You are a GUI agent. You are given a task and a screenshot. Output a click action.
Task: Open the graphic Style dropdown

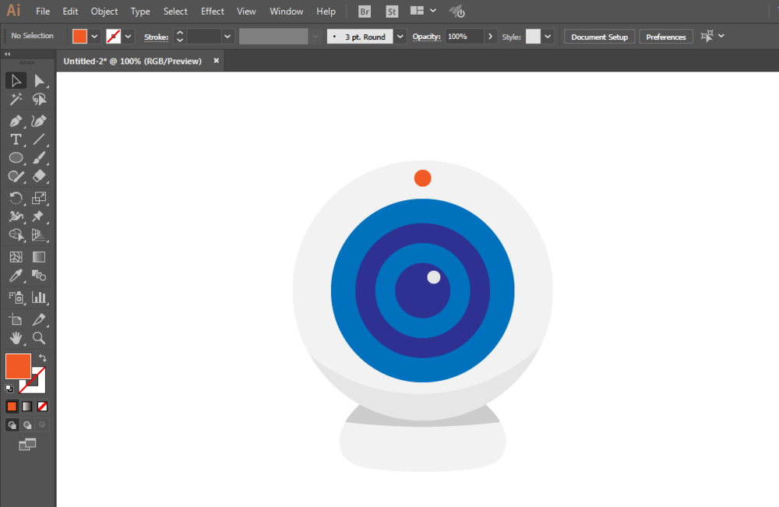(x=548, y=37)
